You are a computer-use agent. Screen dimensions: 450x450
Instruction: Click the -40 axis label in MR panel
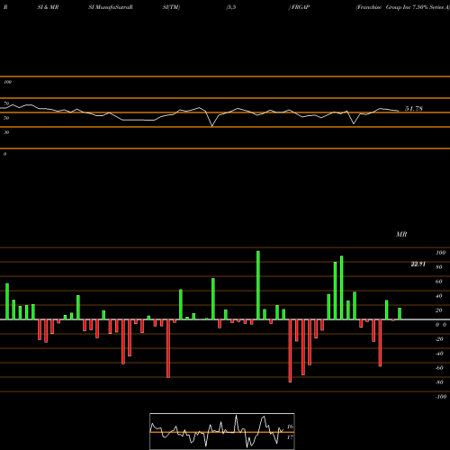click(x=439, y=354)
